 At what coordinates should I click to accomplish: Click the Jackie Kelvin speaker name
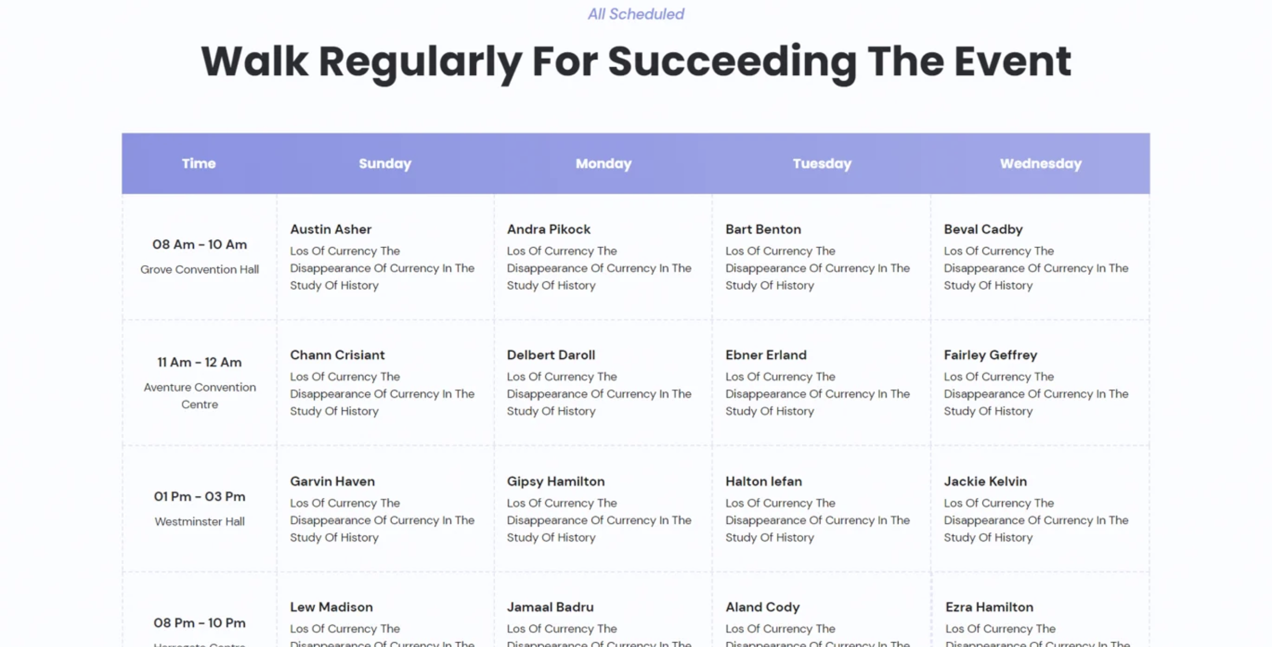(985, 481)
